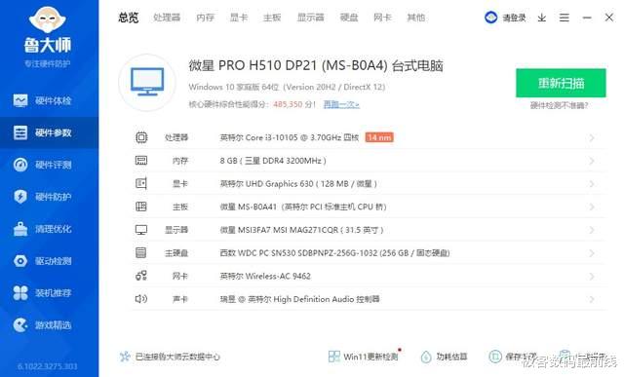Click the motherboard icon
Viewport: 624px width, 377px height.
click(x=141, y=207)
